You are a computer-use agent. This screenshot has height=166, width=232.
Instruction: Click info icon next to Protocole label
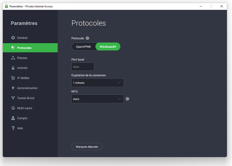point(88,38)
